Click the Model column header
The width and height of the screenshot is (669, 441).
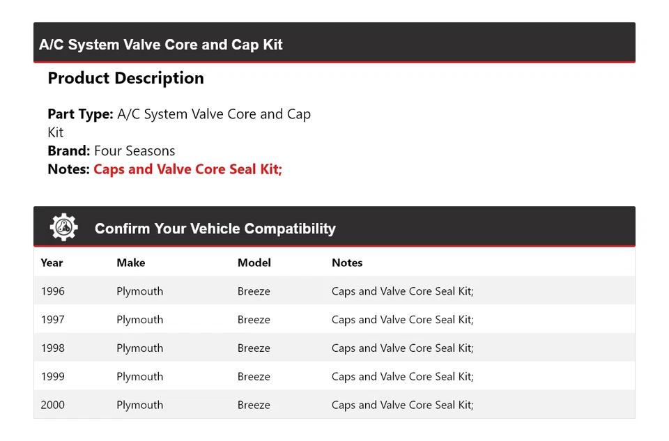tap(254, 263)
